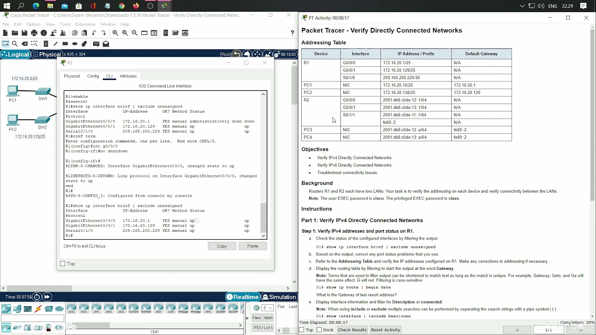Screen dimensions: 596x335
Task: Select the PT-Router device icon
Action: [x=183, y=308]
